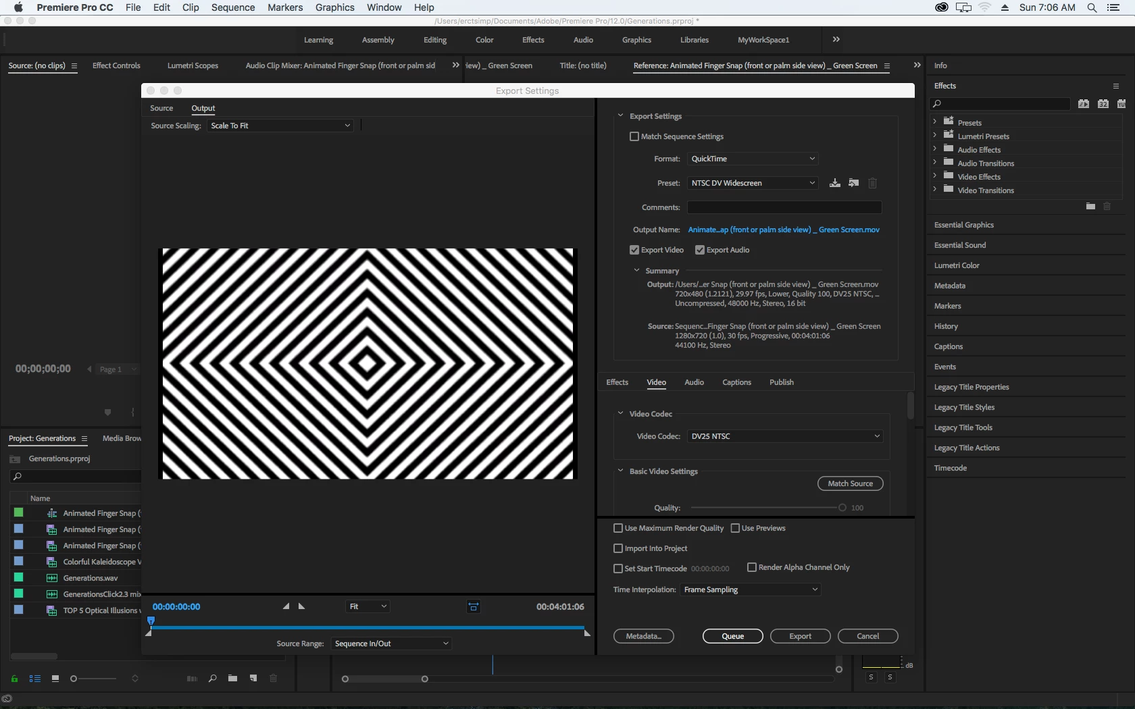This screenshot has height=709, width=1135.
Task: Open the Publish tab in export settings
Action: (x=782, y=382)
